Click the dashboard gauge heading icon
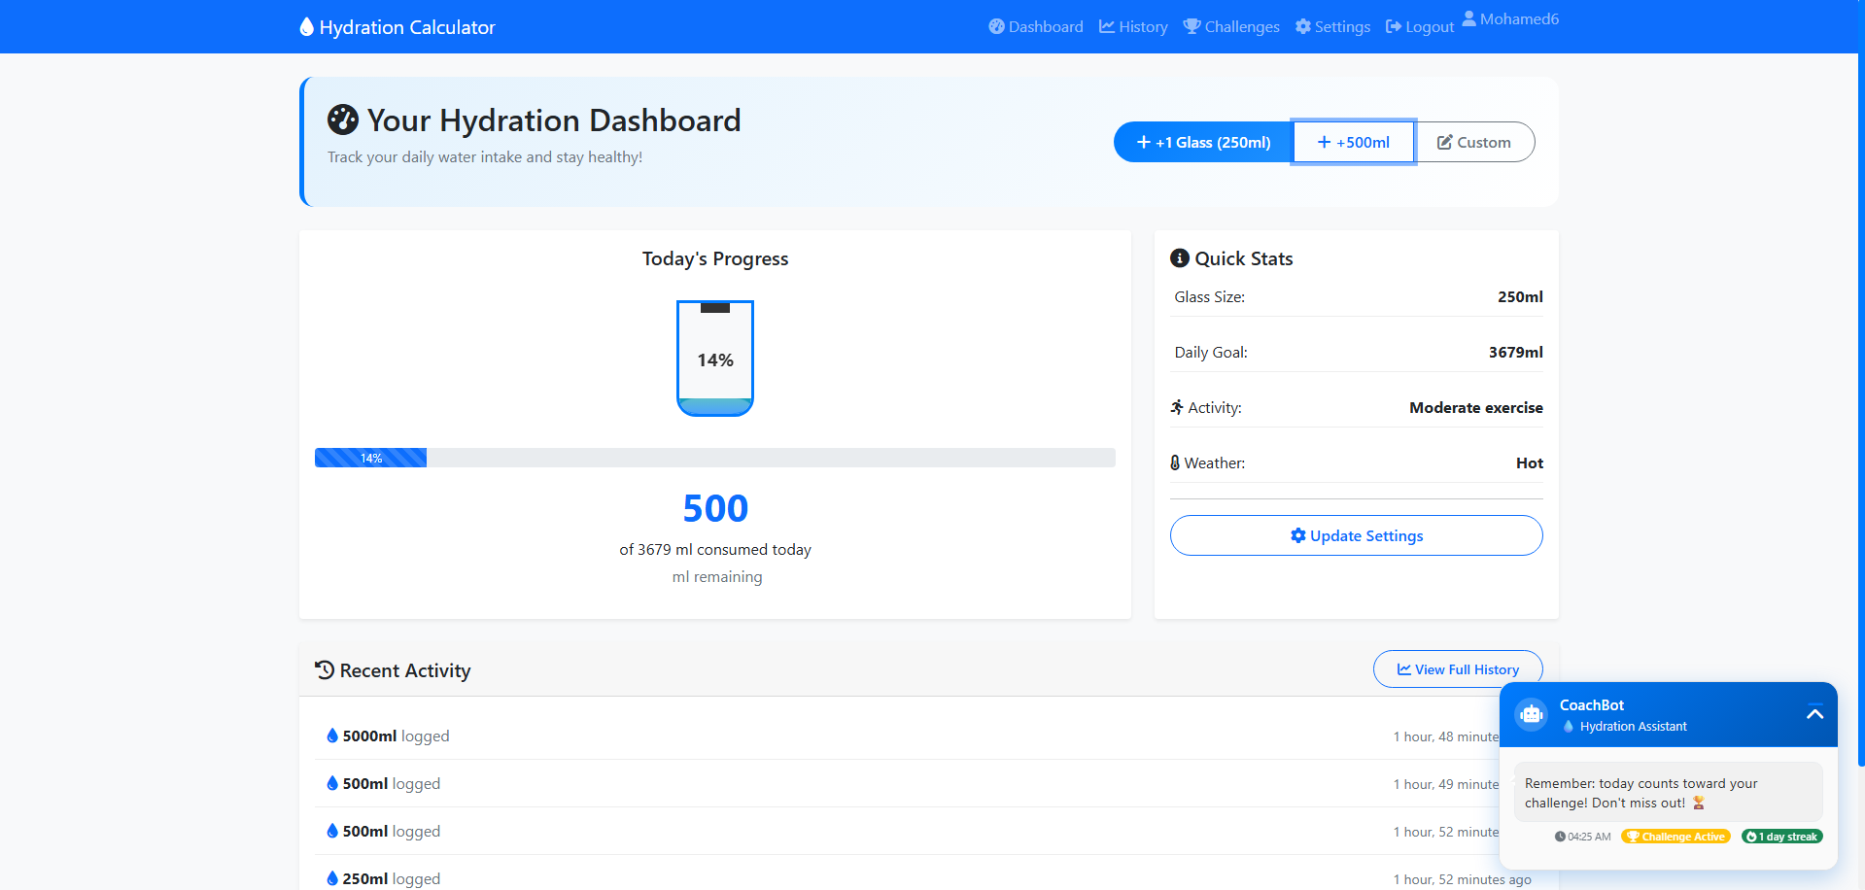 click(343, 120)
